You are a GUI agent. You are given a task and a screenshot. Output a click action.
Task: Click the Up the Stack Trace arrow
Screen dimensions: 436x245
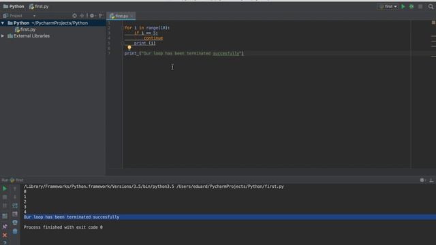(15, 189)
